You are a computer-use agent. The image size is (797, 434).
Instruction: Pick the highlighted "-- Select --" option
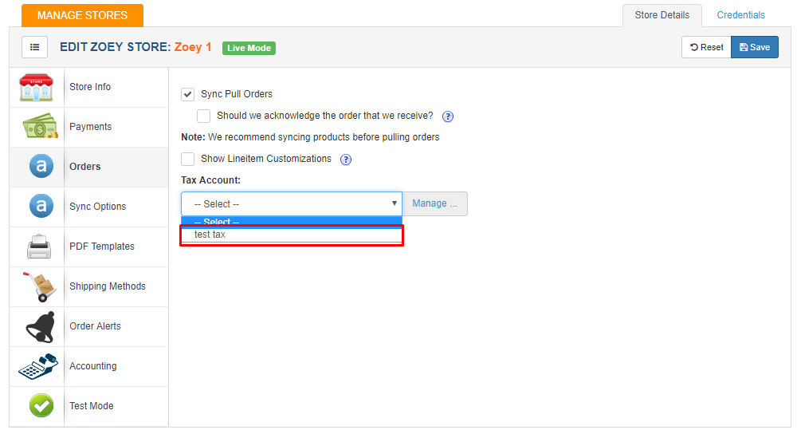[x=292, y=222]
